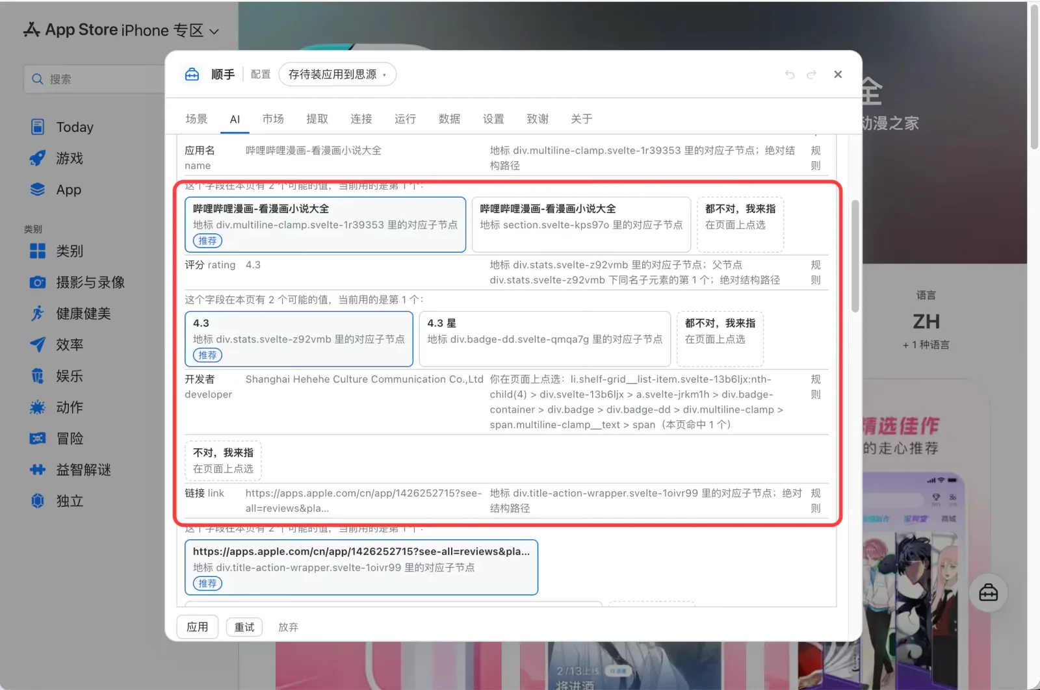Switch to the 数据 tab
The height and width of the screenshot is (690, 1040).
tap(449, 119)
